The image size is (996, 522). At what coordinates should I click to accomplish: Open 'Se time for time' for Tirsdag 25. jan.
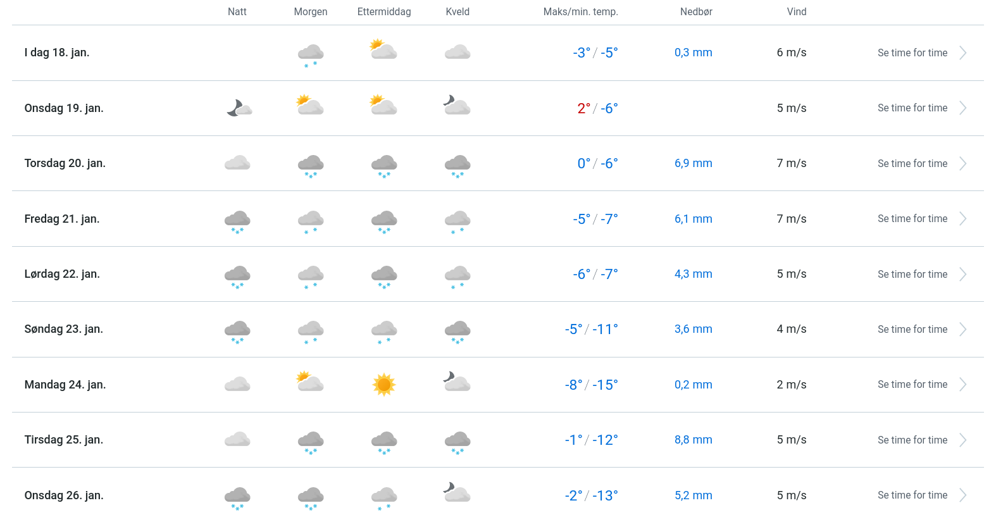912,440
